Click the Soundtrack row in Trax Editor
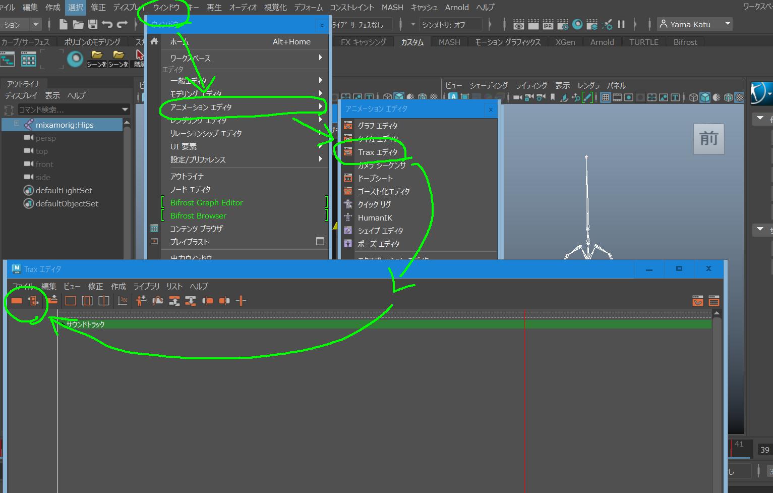 384,324
